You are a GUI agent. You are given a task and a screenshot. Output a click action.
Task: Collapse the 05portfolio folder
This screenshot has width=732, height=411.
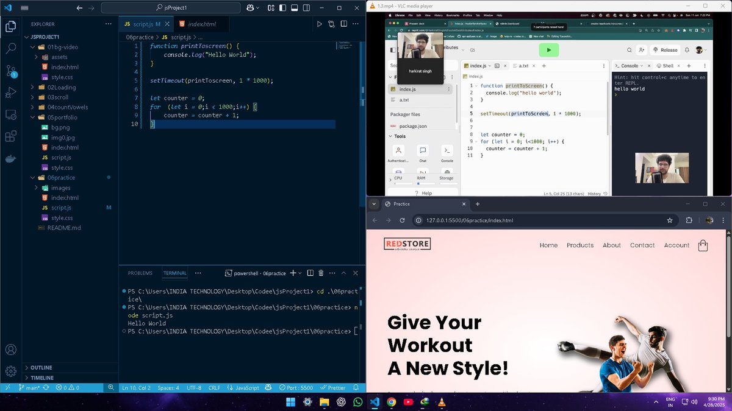click(33, 117)
